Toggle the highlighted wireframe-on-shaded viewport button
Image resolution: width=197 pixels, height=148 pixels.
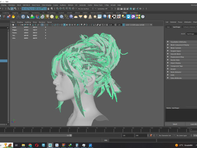click(x=42, y=25)
